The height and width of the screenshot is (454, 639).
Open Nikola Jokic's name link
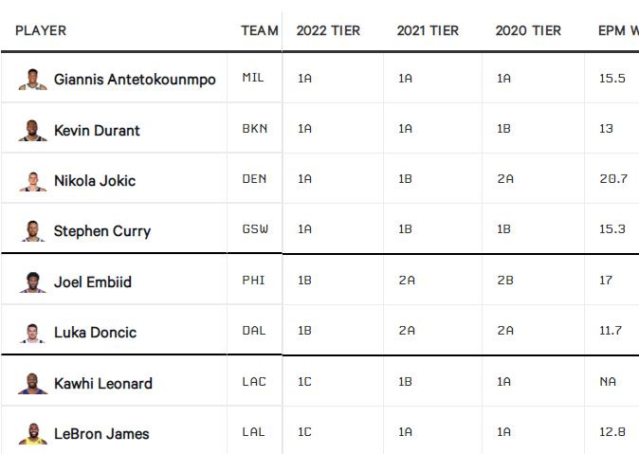(x=95, y=180)
